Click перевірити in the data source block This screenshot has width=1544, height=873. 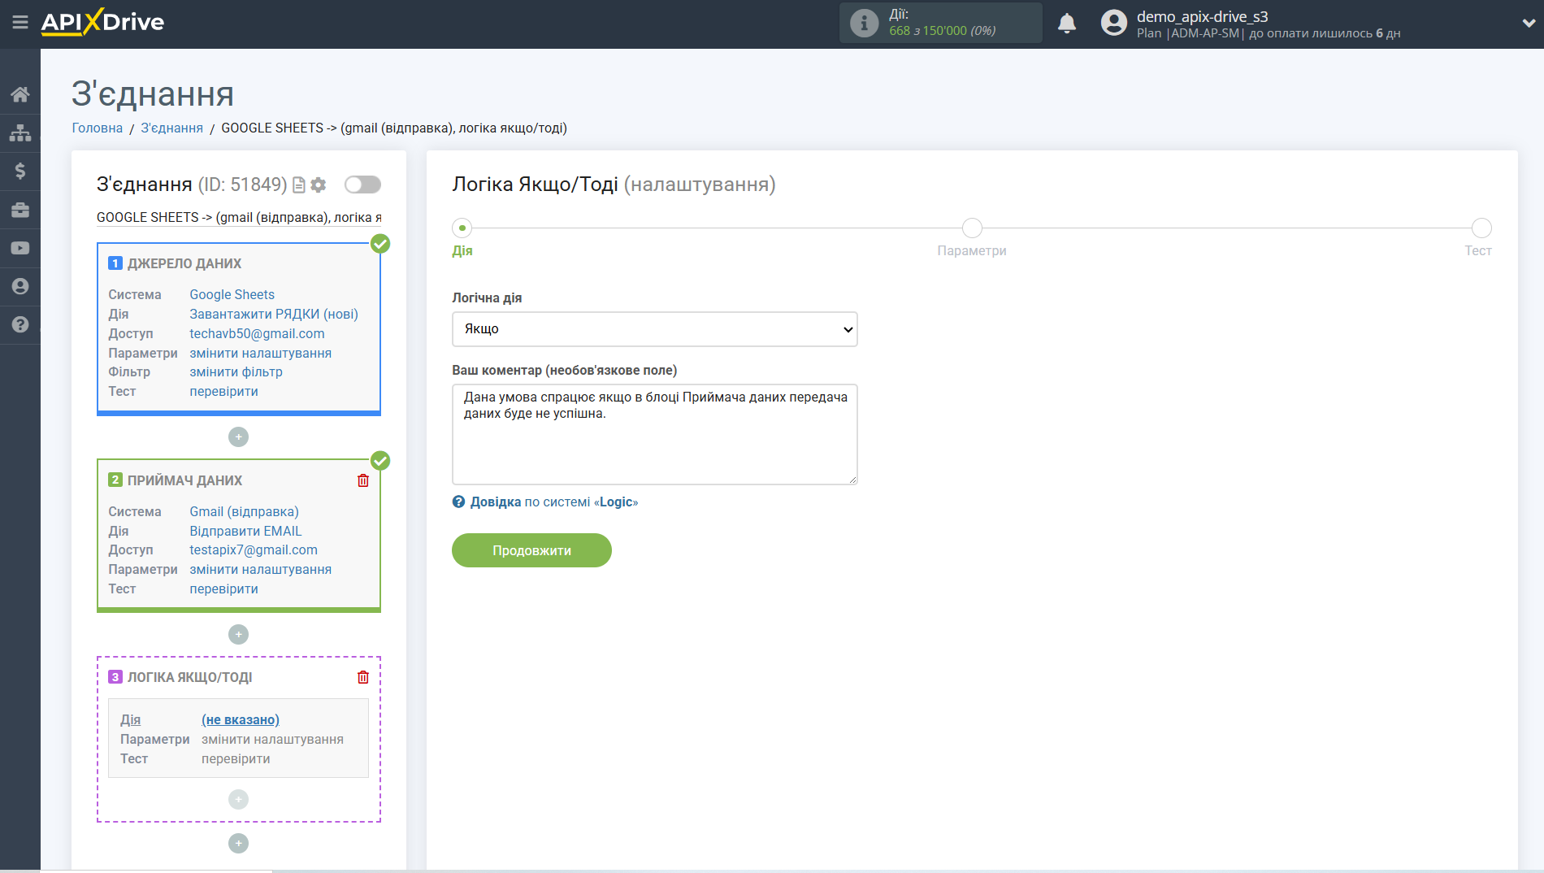[x=224, y=391]
